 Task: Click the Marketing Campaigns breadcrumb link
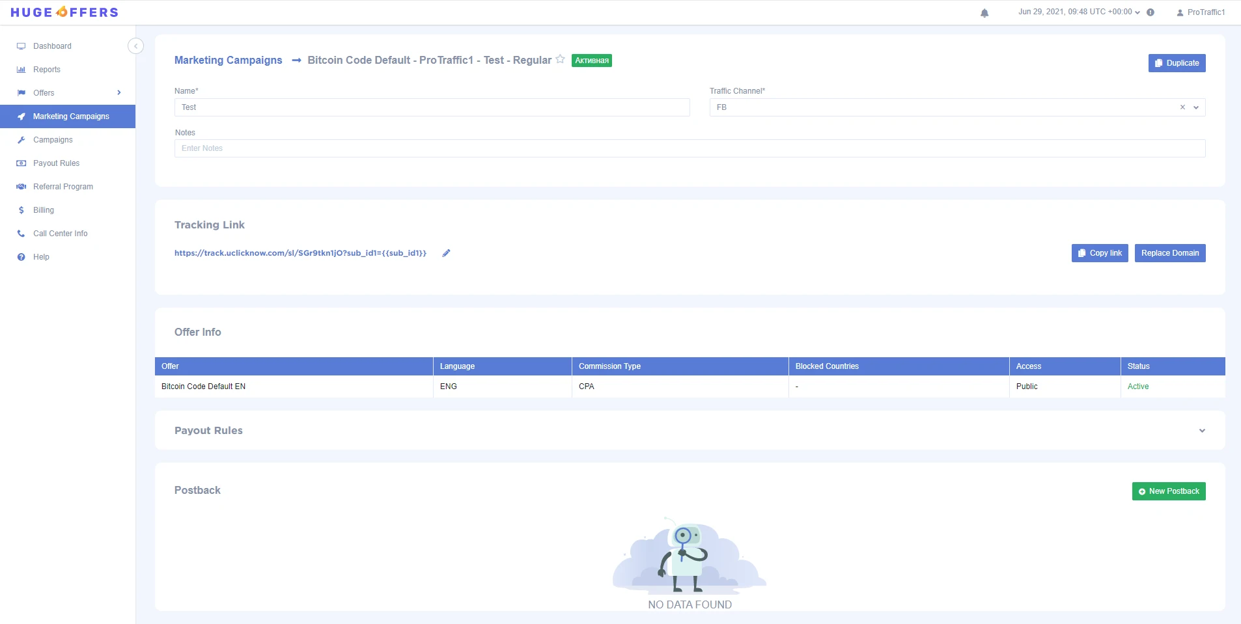click(229, 60)
